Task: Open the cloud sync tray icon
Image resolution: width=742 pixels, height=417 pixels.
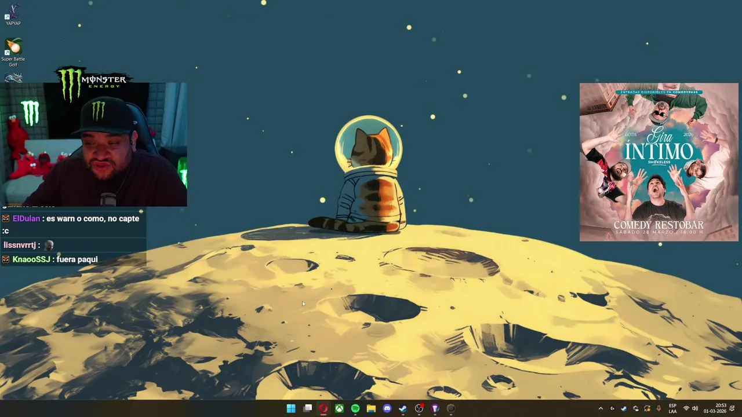Action: tap(636, 408)
